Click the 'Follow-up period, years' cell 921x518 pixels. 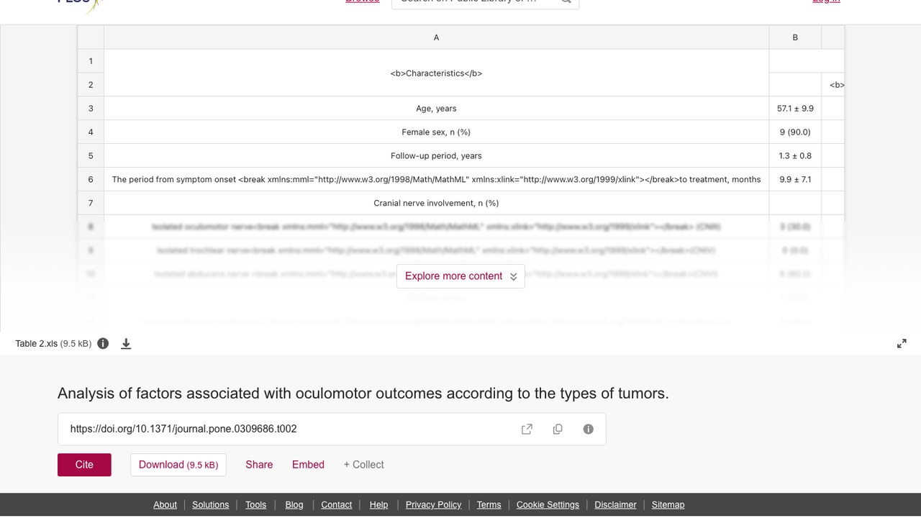(x=436, y=156)
